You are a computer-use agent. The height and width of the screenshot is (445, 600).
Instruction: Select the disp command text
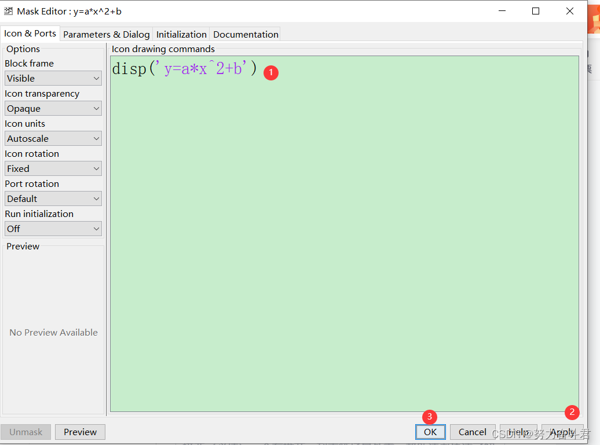pos(129,68)
